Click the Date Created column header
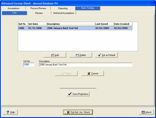The image size is (156, 118). 123,24
